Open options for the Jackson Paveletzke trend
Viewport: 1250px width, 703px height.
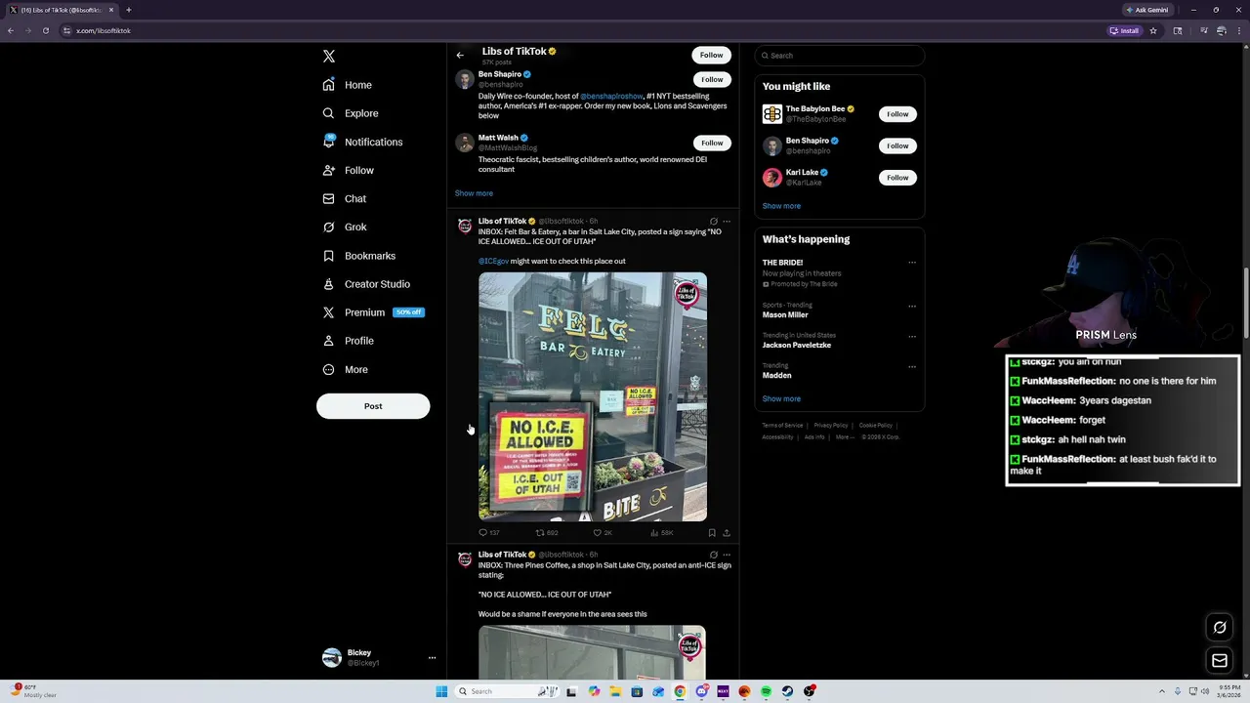[912, 336]
